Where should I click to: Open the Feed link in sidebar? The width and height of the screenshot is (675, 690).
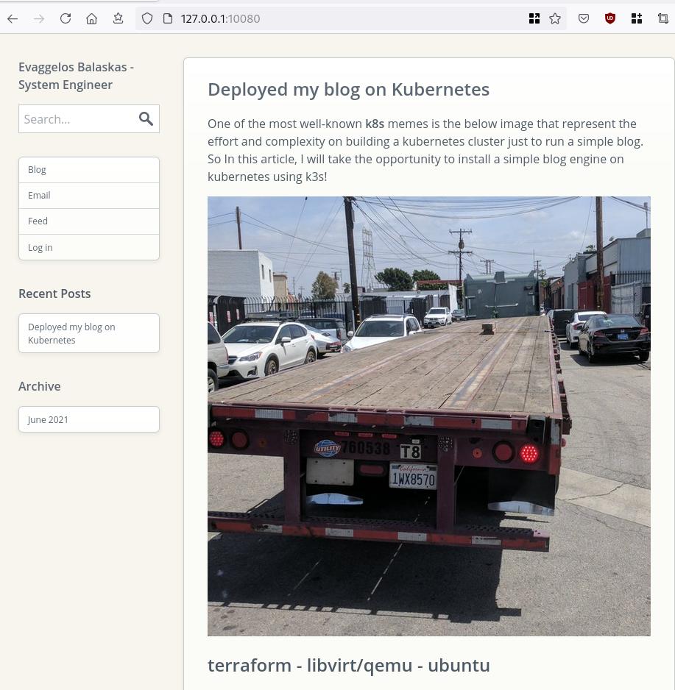(38, 221)
